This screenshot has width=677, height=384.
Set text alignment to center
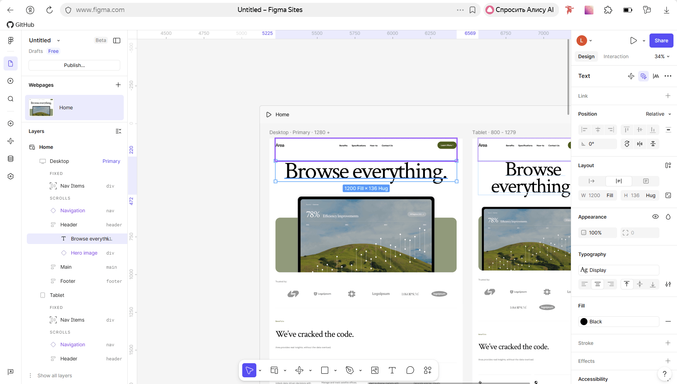(598, 284)
